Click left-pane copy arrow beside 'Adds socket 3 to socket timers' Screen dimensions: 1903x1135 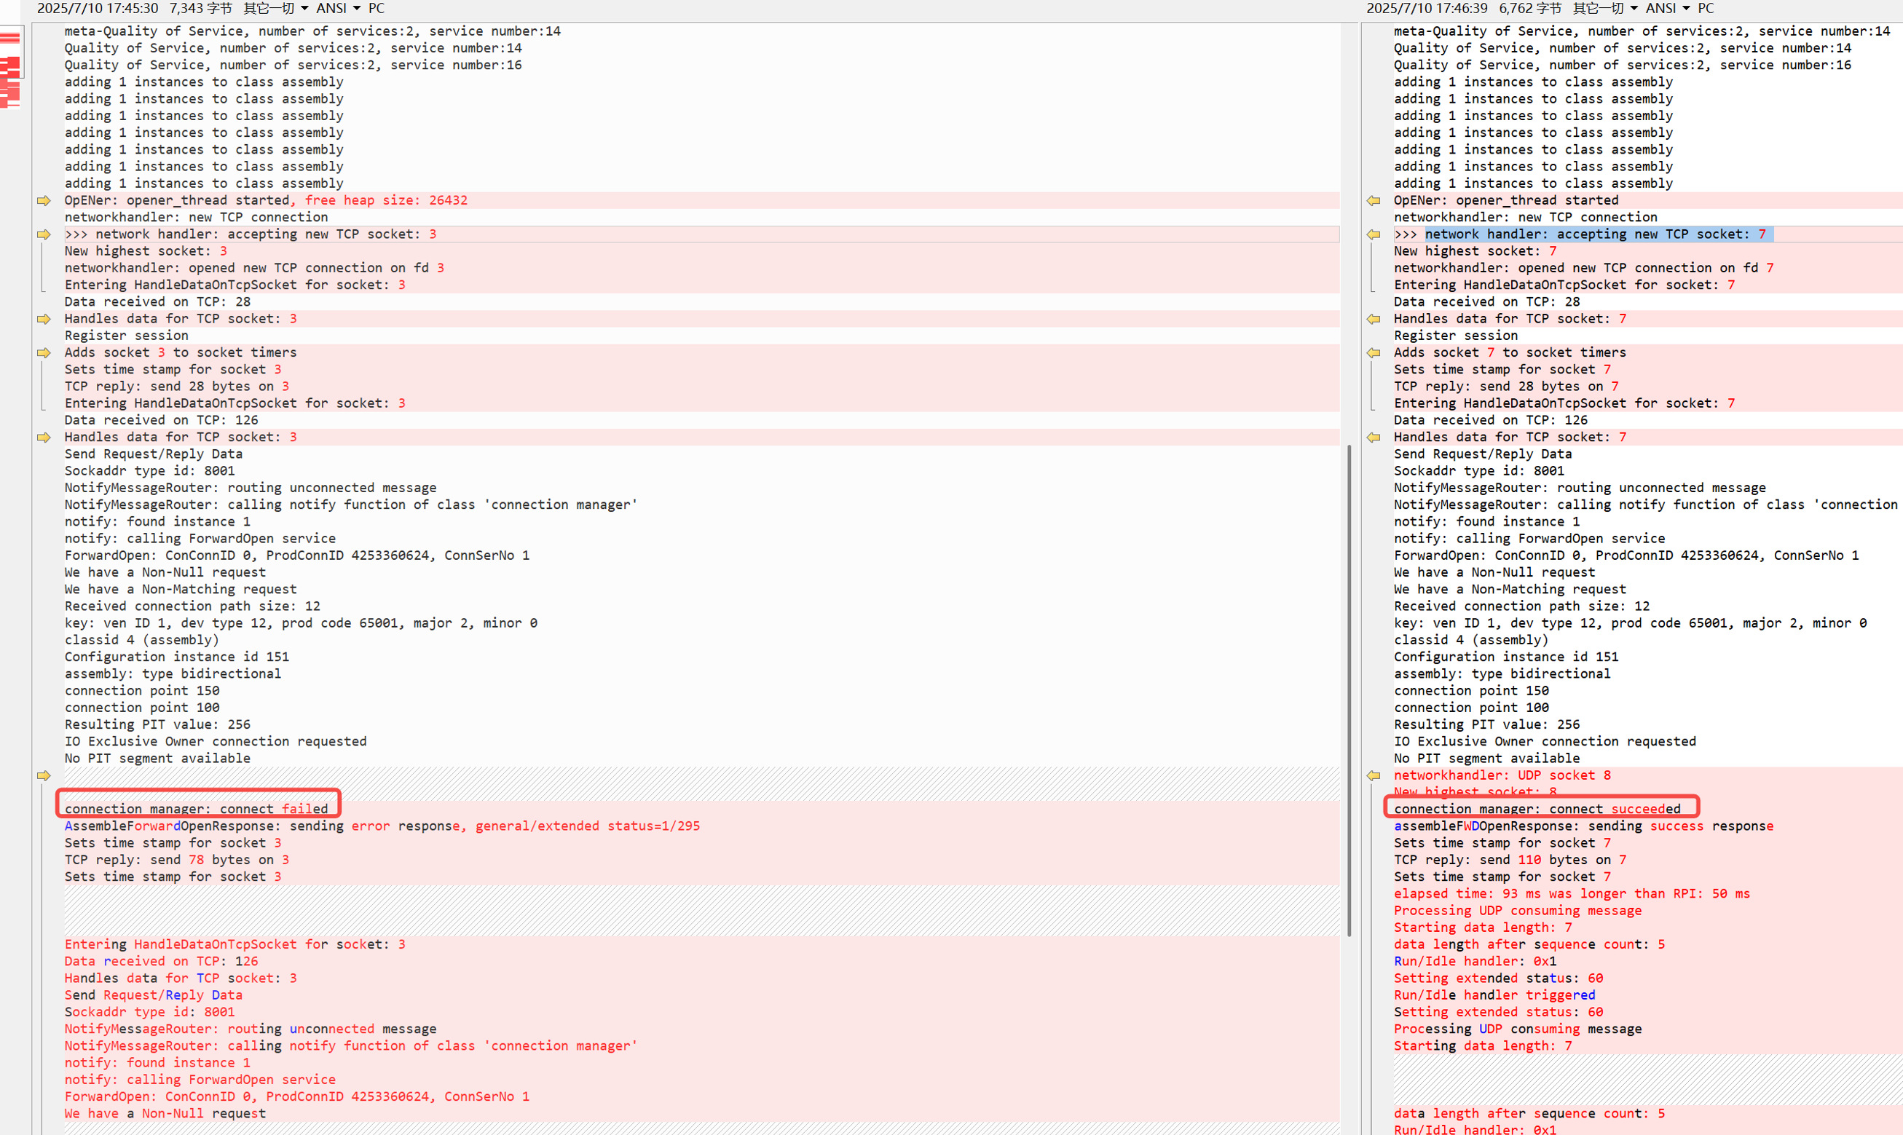tap(44, 352)
